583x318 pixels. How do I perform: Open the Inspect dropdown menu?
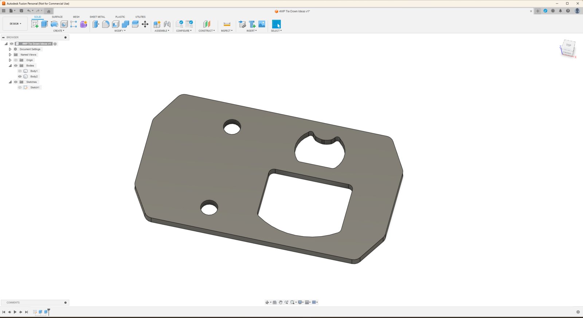coord(227,31)
